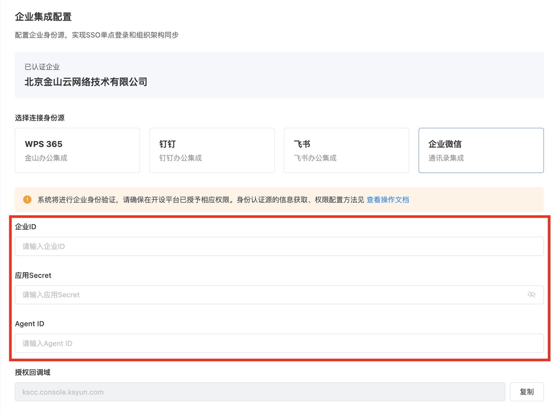Click the orange warning icon in notice
Screen dimensions: 558x413
27,200
